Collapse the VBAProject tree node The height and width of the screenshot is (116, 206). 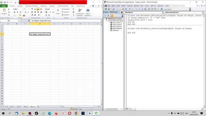pyautogui.click(x=104, y=19)
